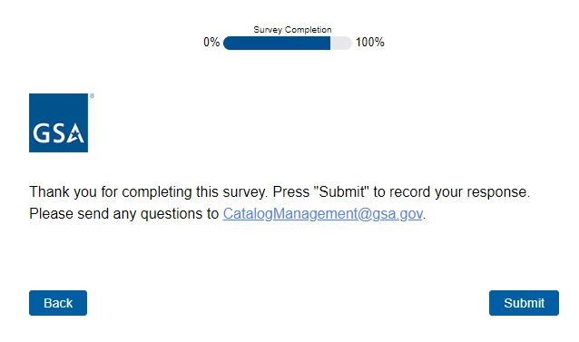Submit the survey response

coord(524,303)
